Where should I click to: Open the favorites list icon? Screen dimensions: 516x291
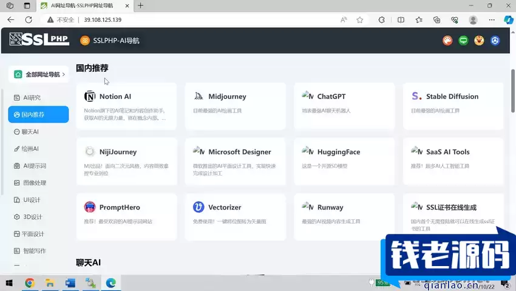[419, 20]
